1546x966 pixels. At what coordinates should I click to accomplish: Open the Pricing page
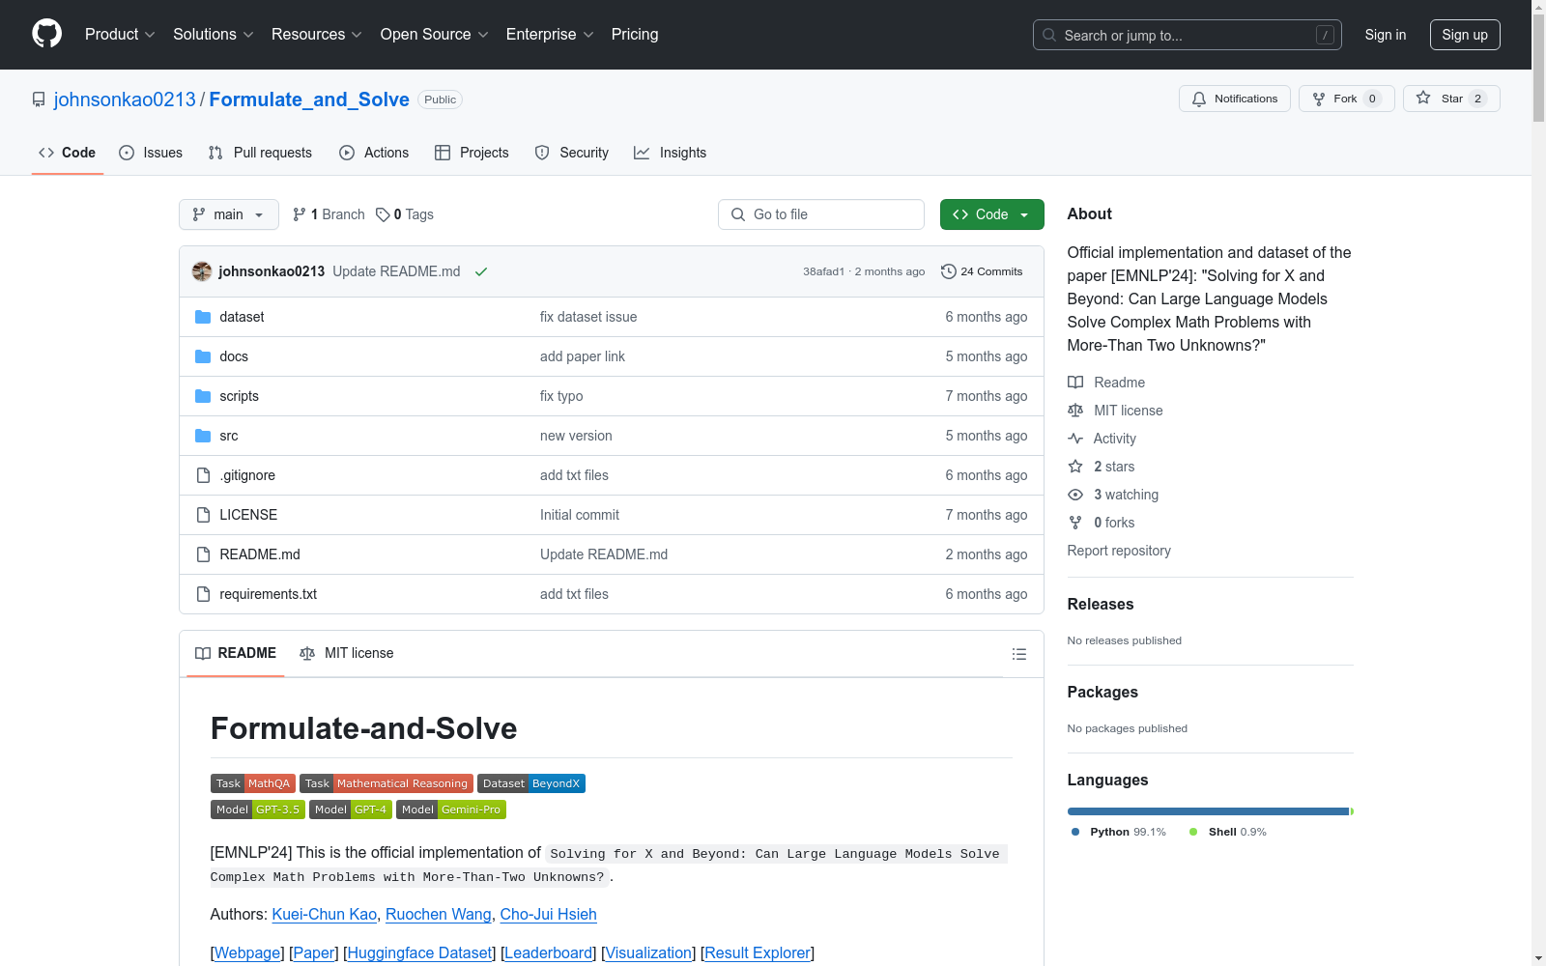tap(635, 35)
